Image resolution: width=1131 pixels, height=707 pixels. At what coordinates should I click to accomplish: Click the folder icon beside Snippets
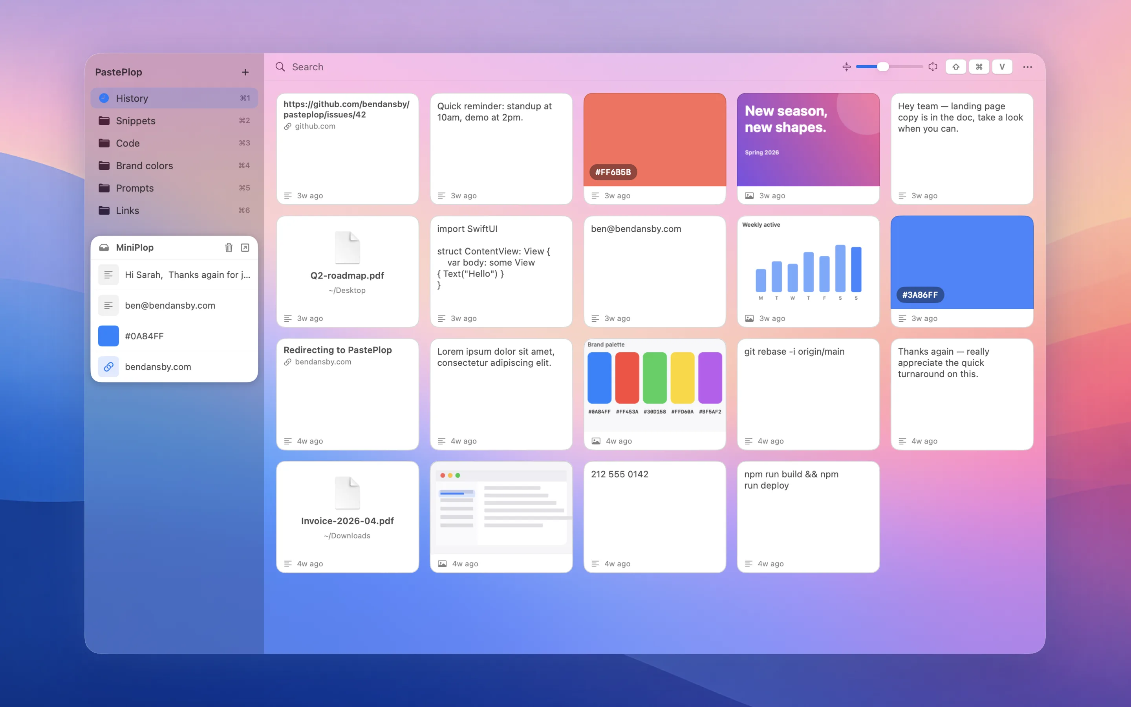pyautogui.click(x=104, y=121)
